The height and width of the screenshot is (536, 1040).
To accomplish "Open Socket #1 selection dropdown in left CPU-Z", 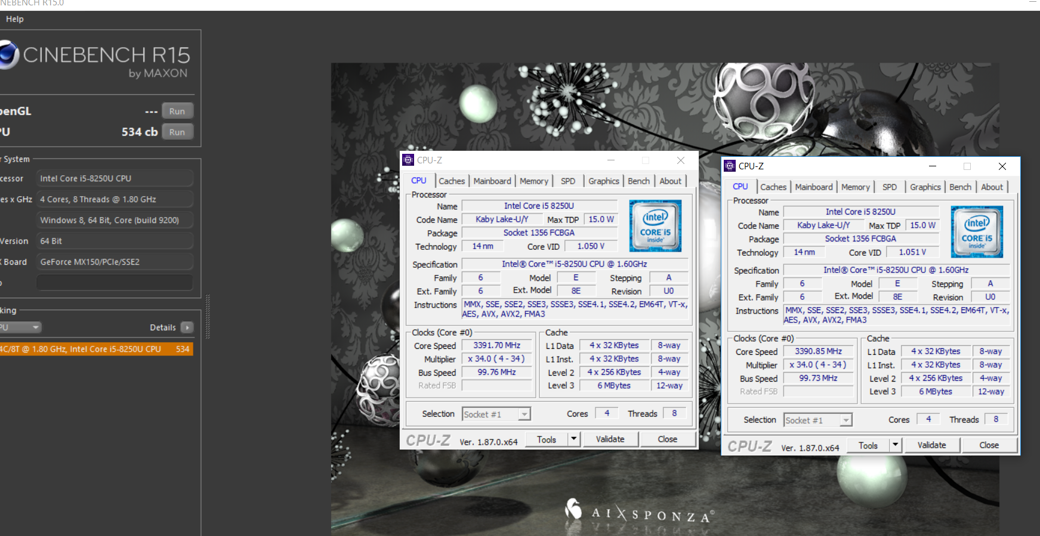I will tap(496, 414).
